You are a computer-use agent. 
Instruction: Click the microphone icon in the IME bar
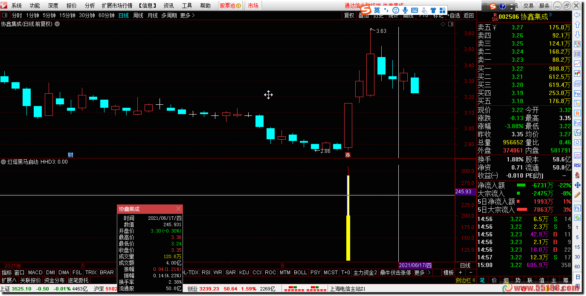click(405, 10)
